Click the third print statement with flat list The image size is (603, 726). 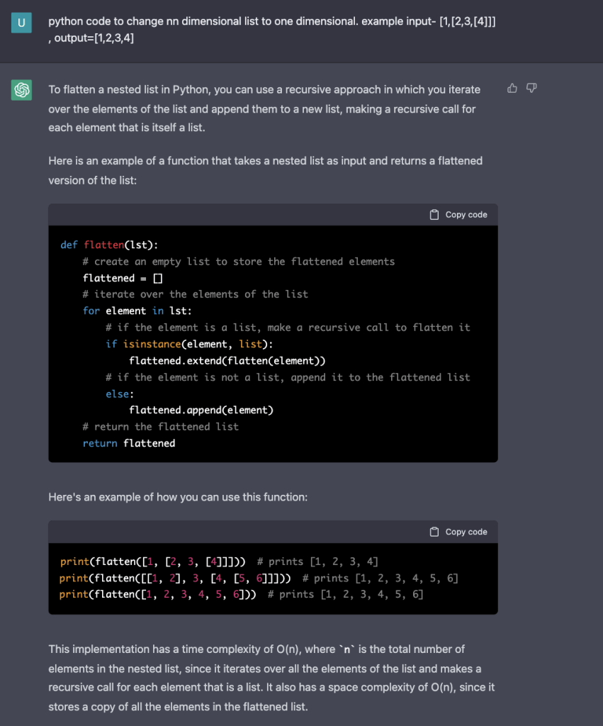pyautogui.click(x=161, y=594)
